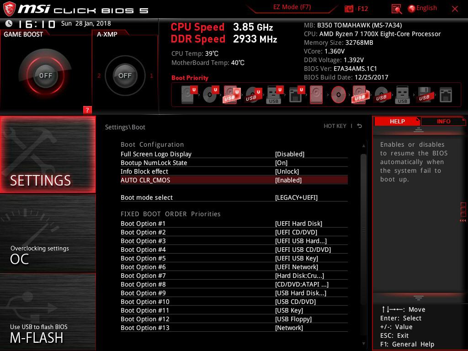Select Boot Option #5 UEFI USB Key row

(x=234, y=258)
